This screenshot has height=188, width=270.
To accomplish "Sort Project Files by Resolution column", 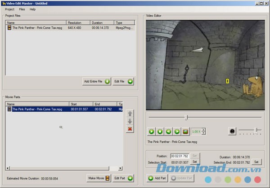I will point(78,23).
